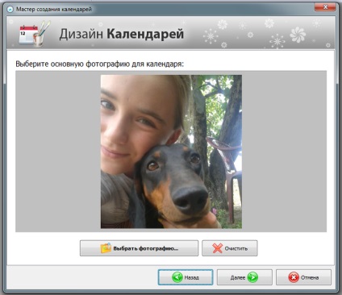Screen dimensions: 342x295
Task: Click the large white flower decoration in header
Action: (298, 35)
